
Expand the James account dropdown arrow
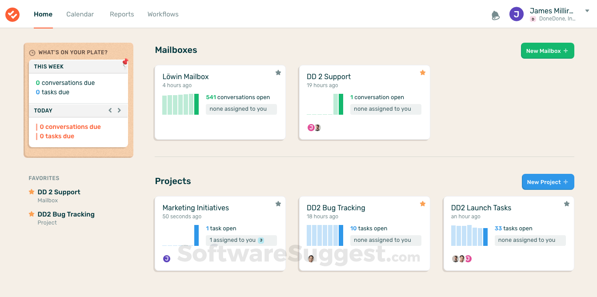click(587, 11)
